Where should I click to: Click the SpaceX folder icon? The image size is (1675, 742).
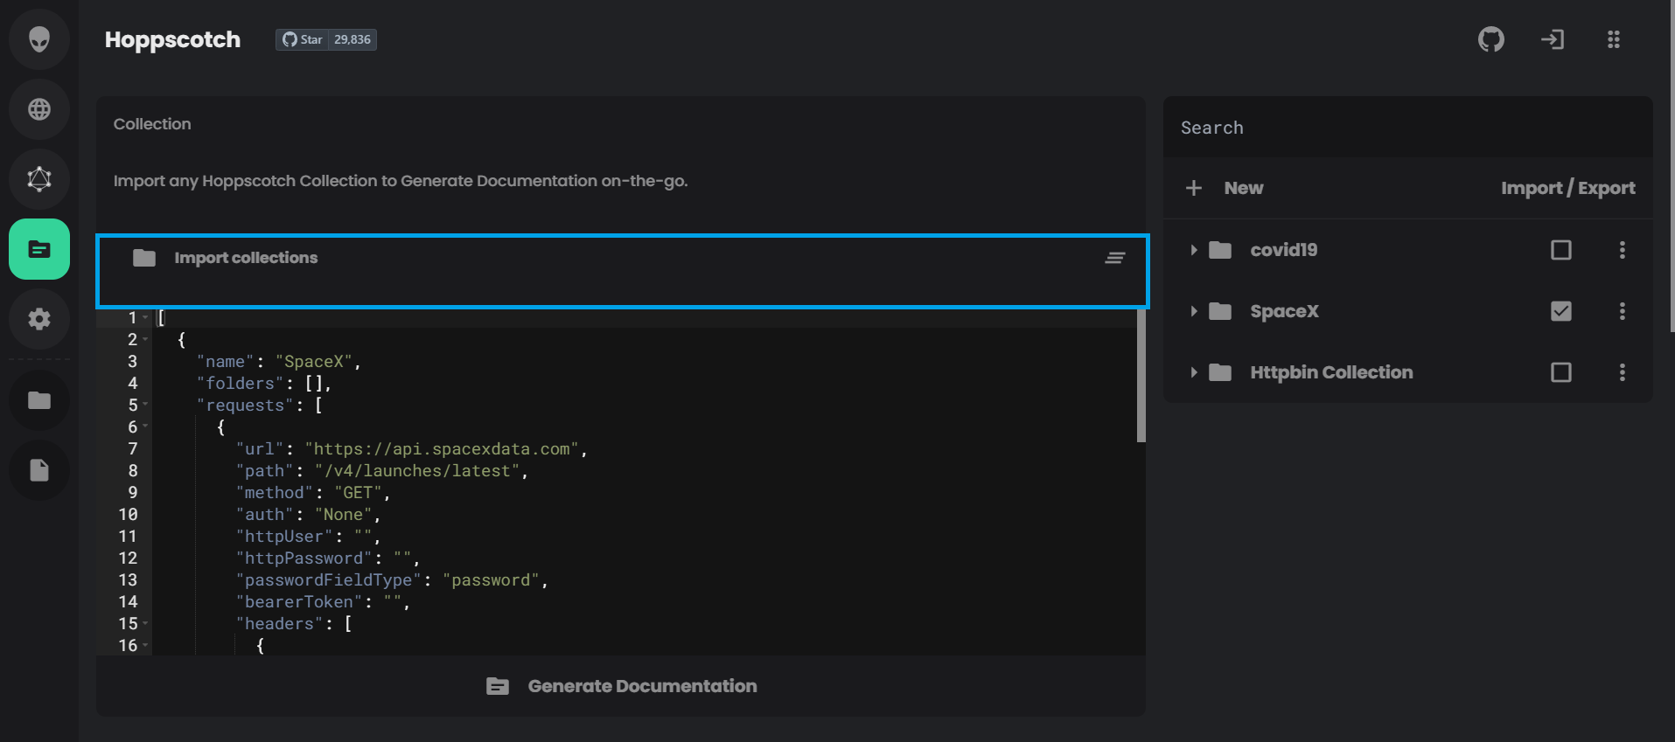point(1220,311)
